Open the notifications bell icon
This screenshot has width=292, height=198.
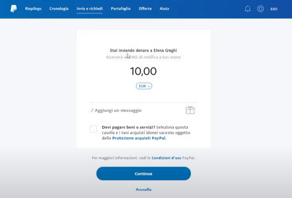(x=247, y=9)
